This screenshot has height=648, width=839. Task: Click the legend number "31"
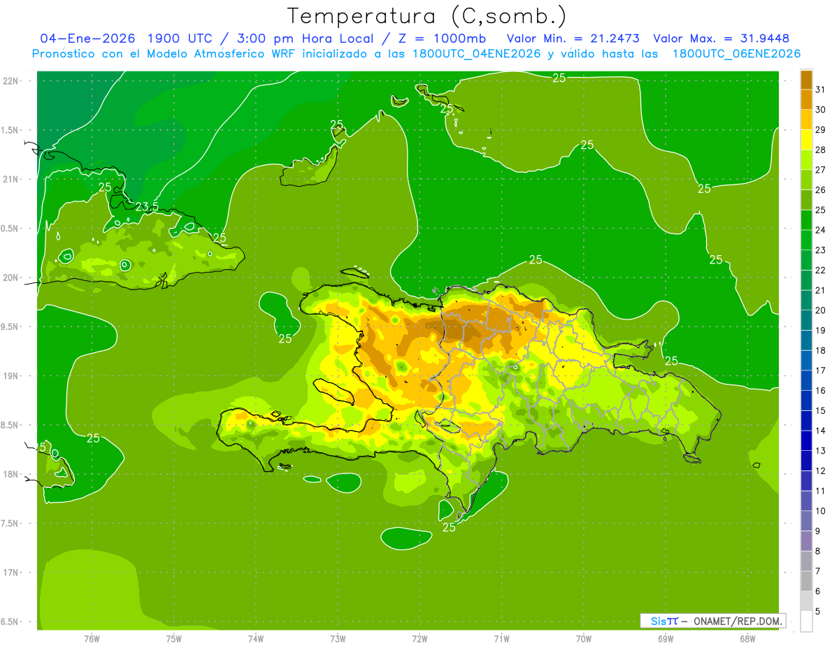(820, 89)
